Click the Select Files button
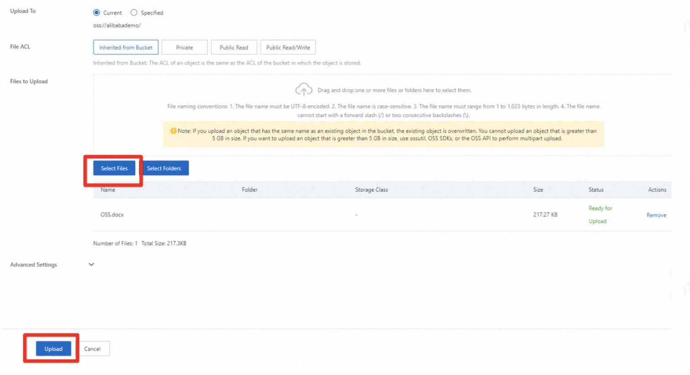The height and width of the screenshot is (375, 690). click(114, 168)
